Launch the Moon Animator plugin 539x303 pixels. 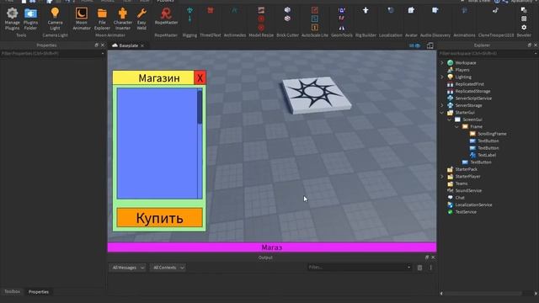(x=82, y=13)
